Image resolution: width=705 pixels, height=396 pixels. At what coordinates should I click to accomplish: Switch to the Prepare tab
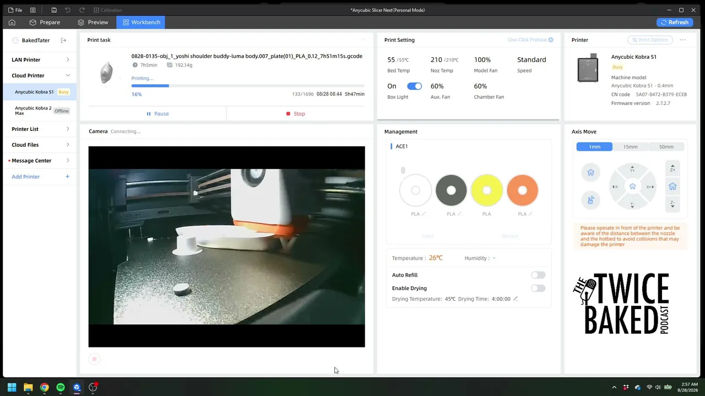45,23
